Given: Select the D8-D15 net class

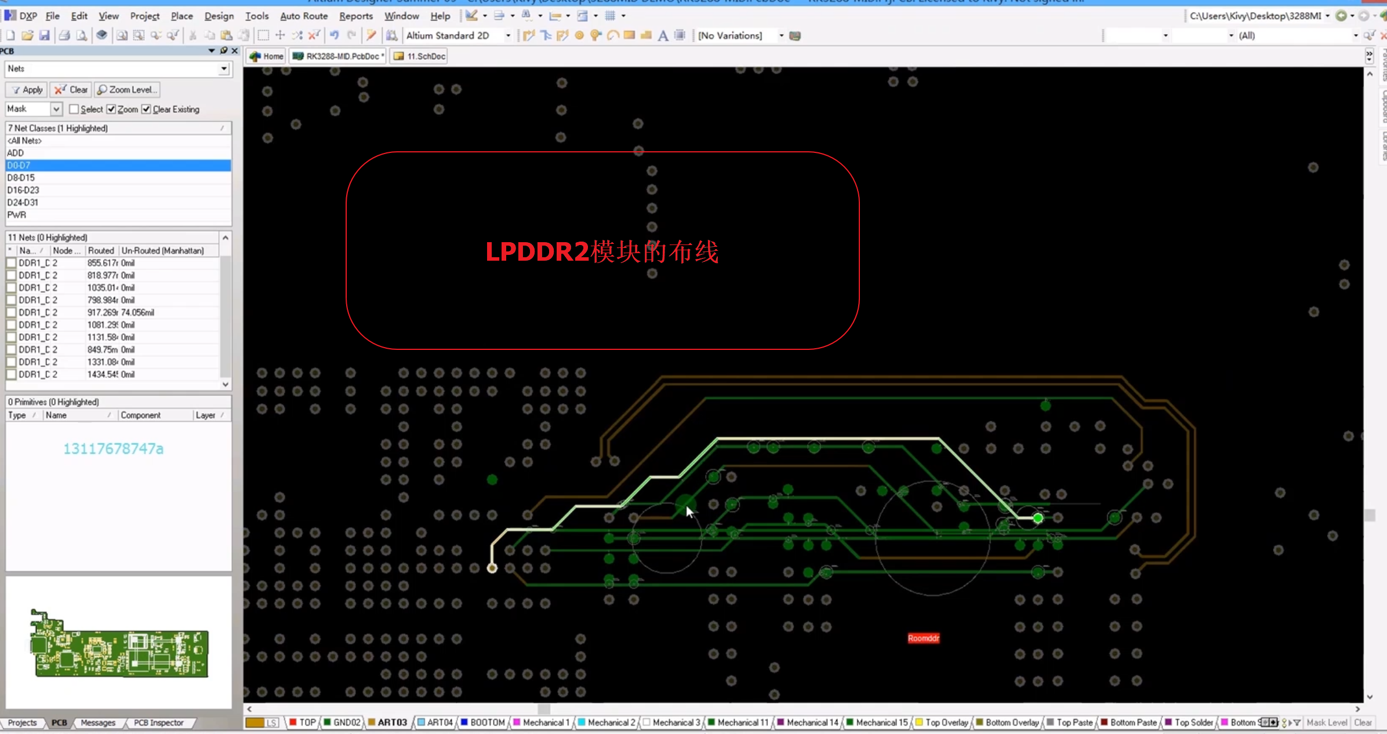Looking at the screenshot, I should coord(118,178).
